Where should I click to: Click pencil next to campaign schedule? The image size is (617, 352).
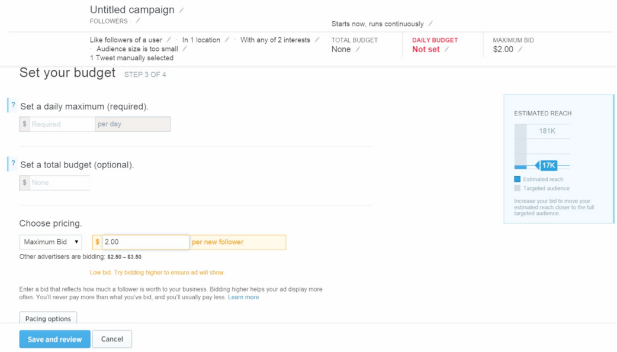(430, 24)
